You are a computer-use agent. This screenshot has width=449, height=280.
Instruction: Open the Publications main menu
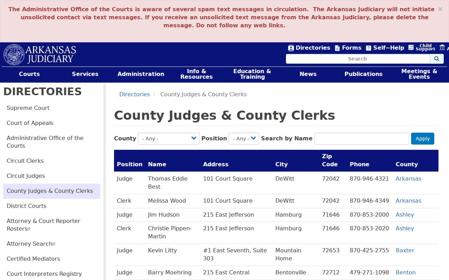pos(363,74)
